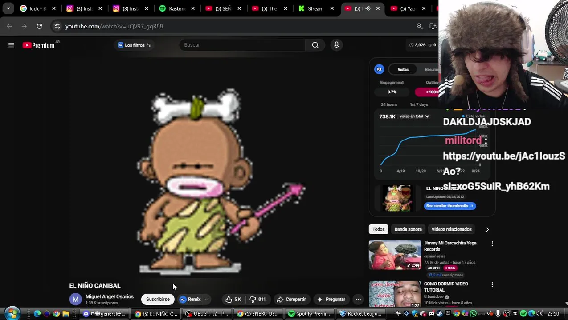Select the Vistas tab in IQ panel
Screen dimensions: 568x320
403,69
